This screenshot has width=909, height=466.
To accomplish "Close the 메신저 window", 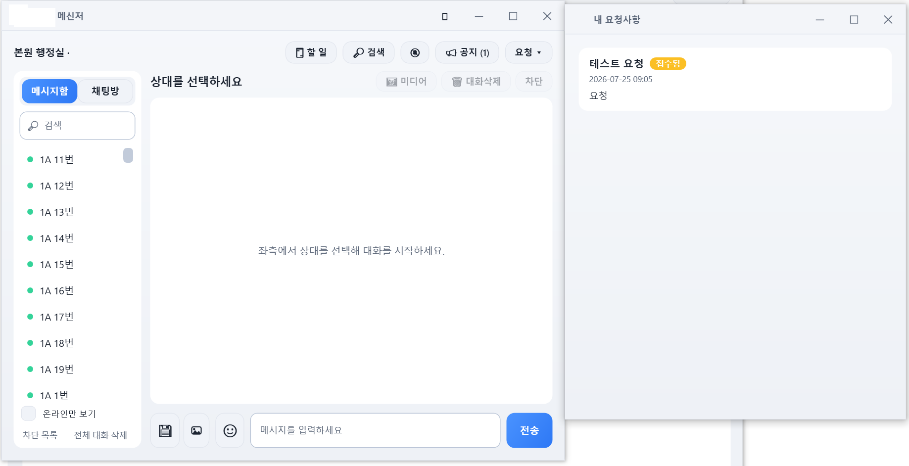I will pos(547,16).
